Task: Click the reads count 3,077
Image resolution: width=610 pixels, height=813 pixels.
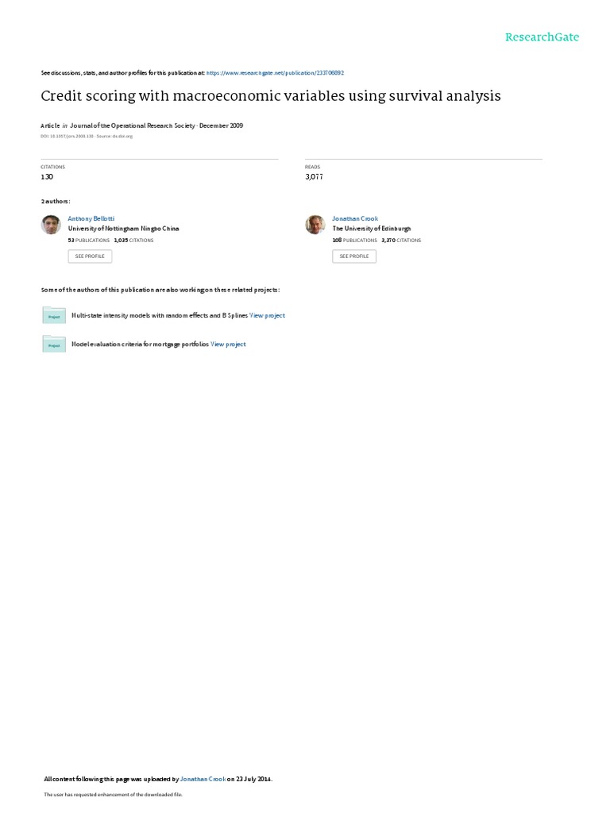Action: [314, 177]
